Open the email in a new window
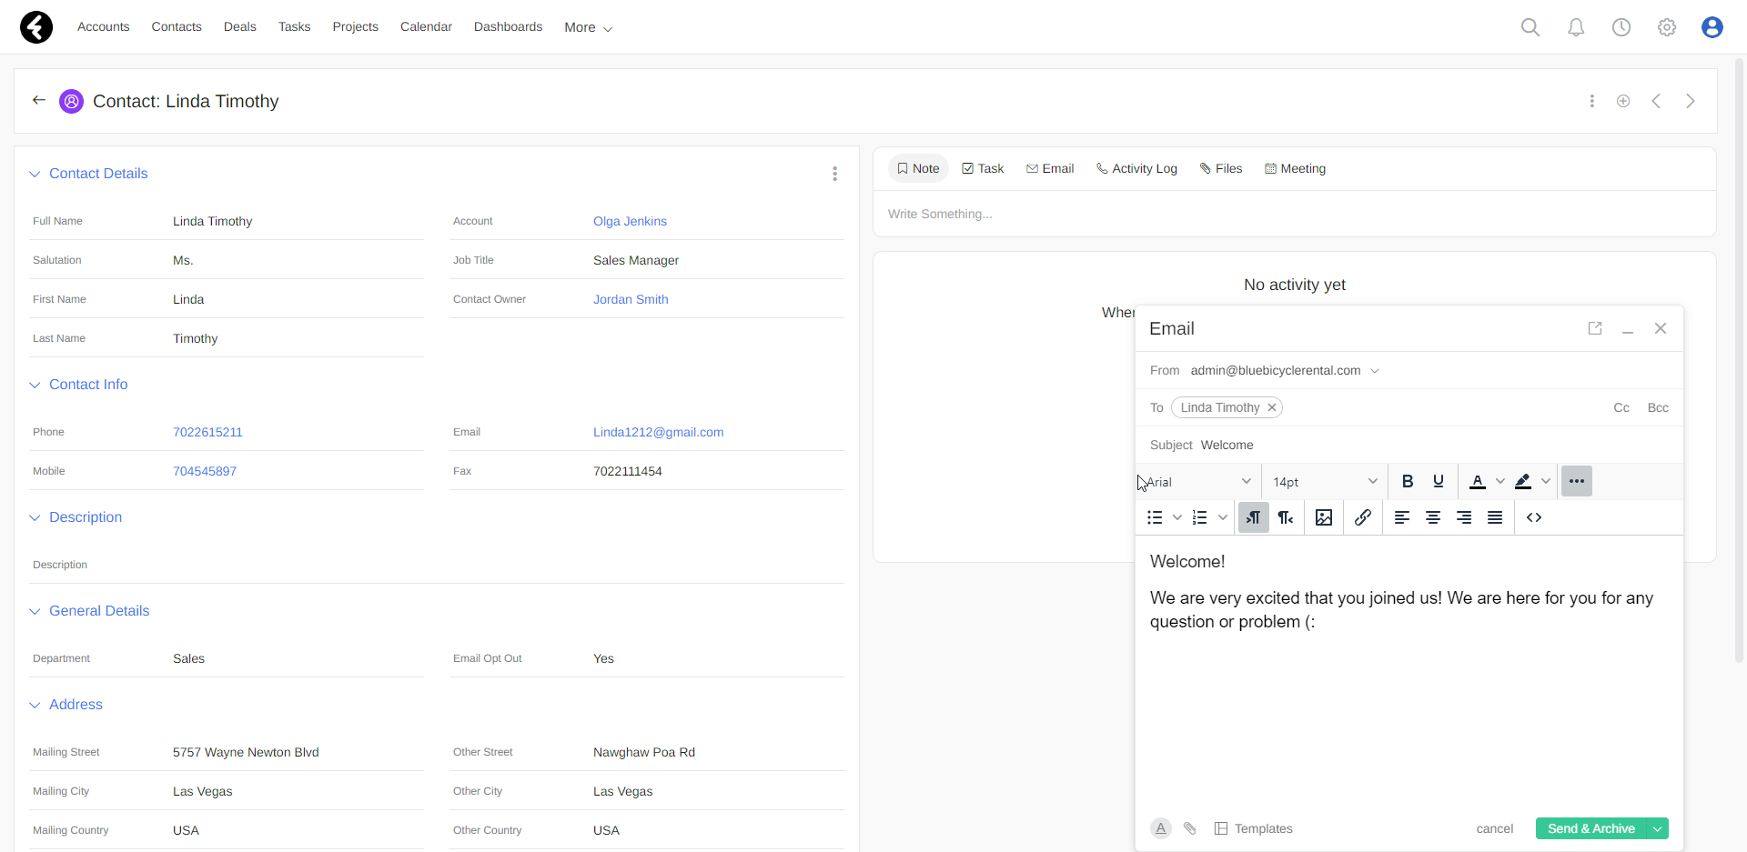Viewport: 1747px width, 852px height. [1595, 328]
